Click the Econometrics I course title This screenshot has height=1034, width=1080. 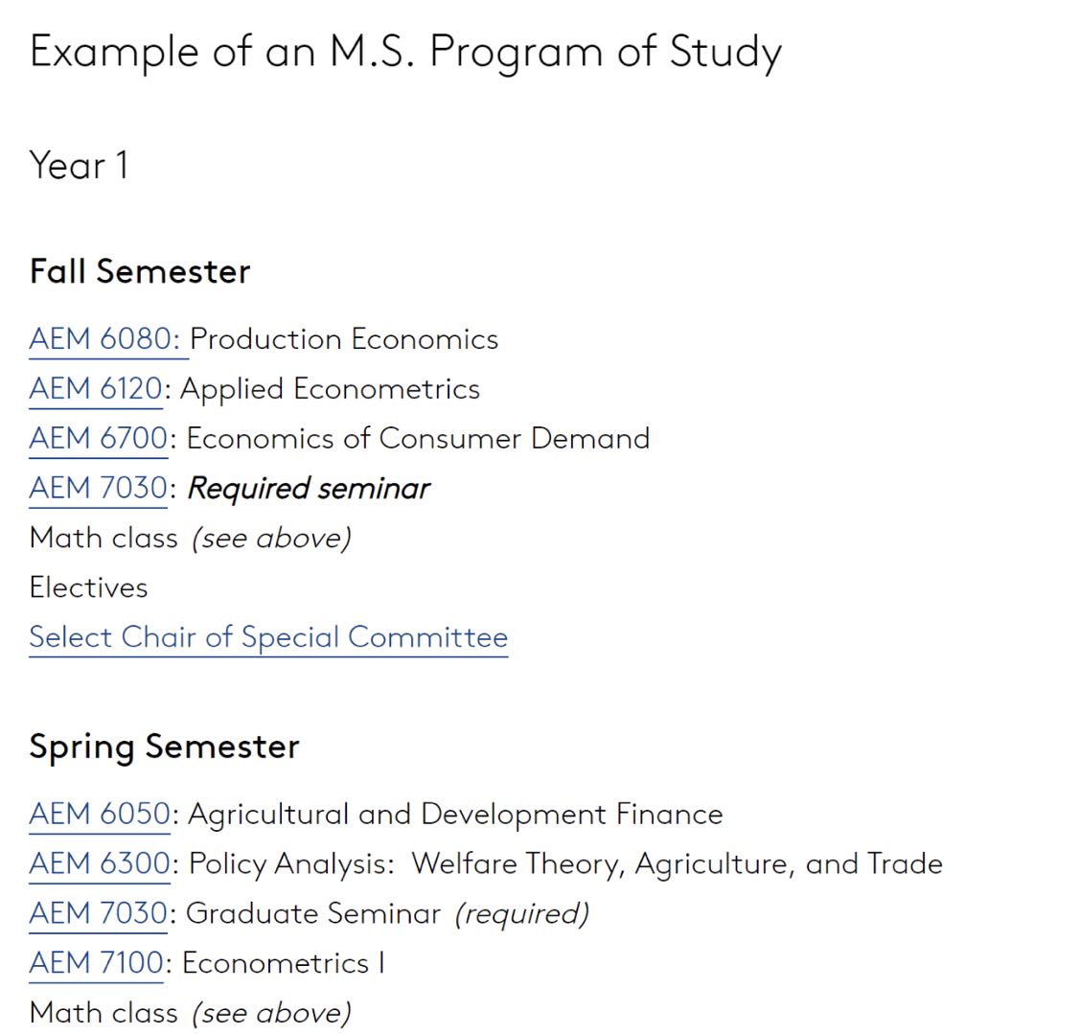pos(284,963)
